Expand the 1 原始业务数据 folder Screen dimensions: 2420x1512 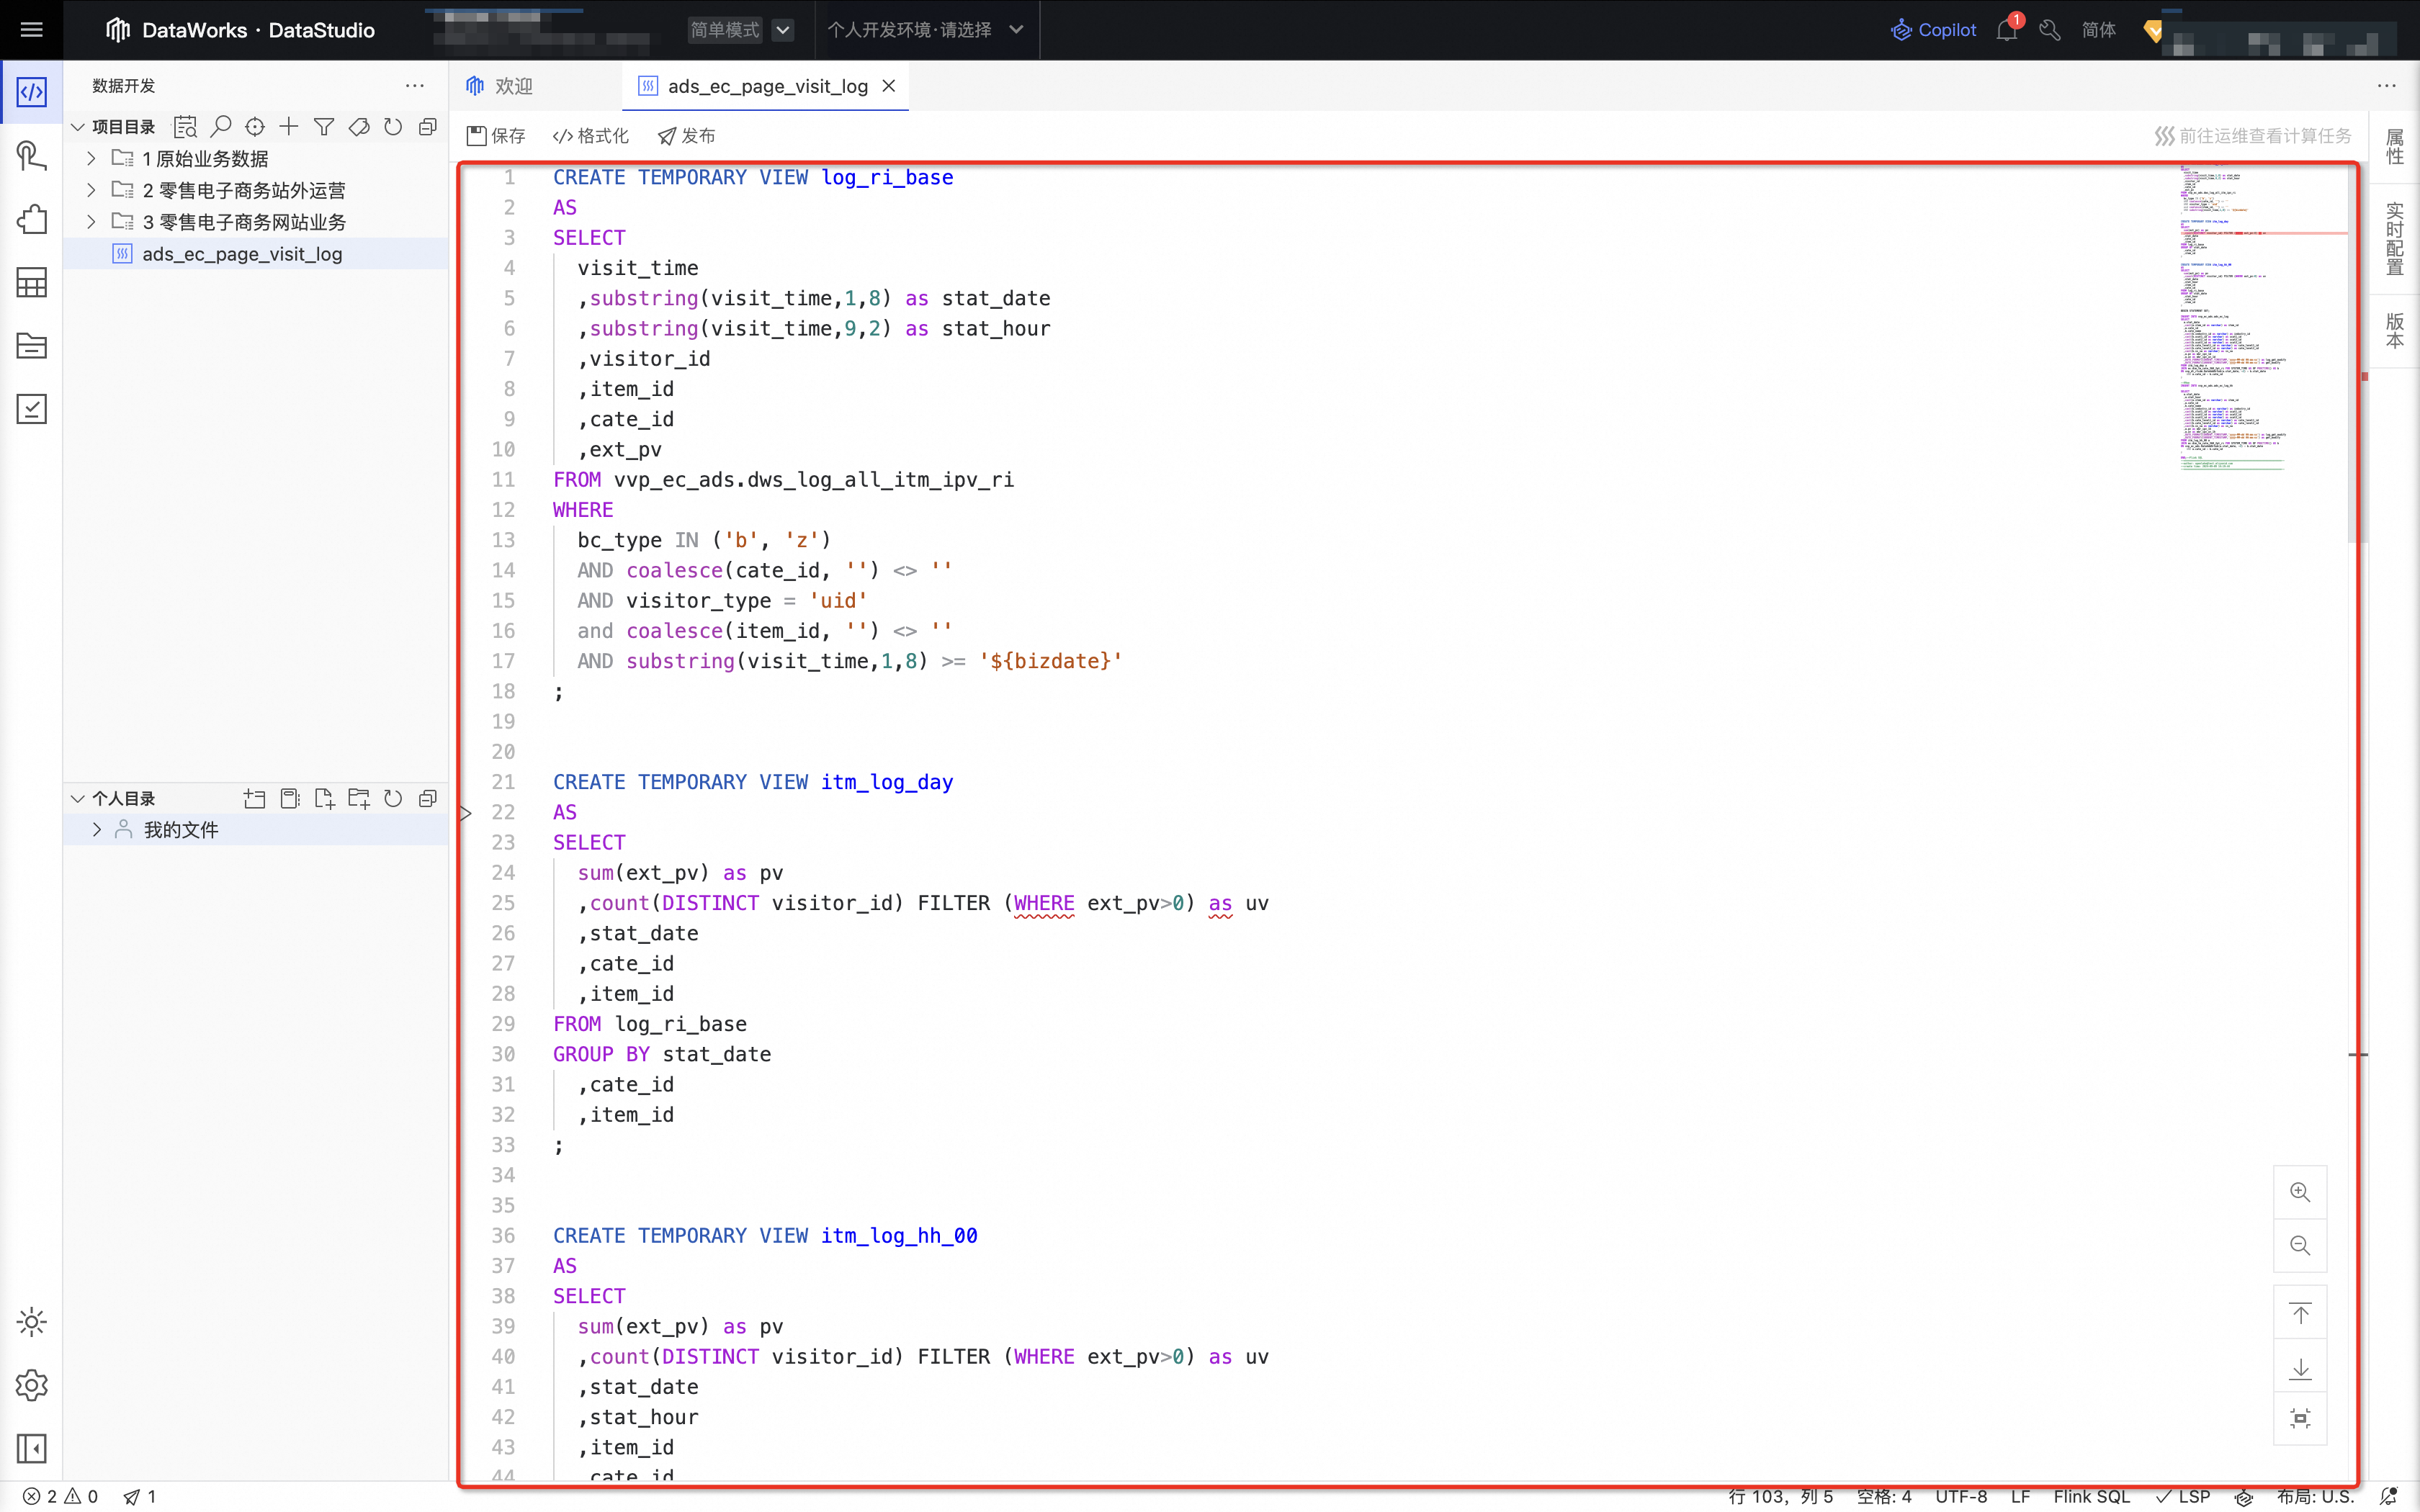click(x=91, y=159)
